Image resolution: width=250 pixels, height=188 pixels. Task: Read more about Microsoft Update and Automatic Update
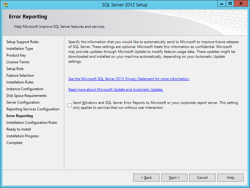click(x=116, y=89)
